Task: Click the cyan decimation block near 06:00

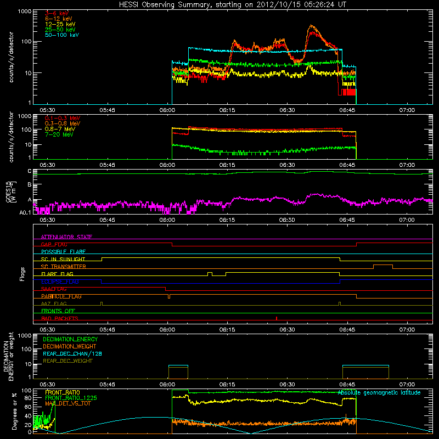Action: pyautogui.click(x=178, y=365)
